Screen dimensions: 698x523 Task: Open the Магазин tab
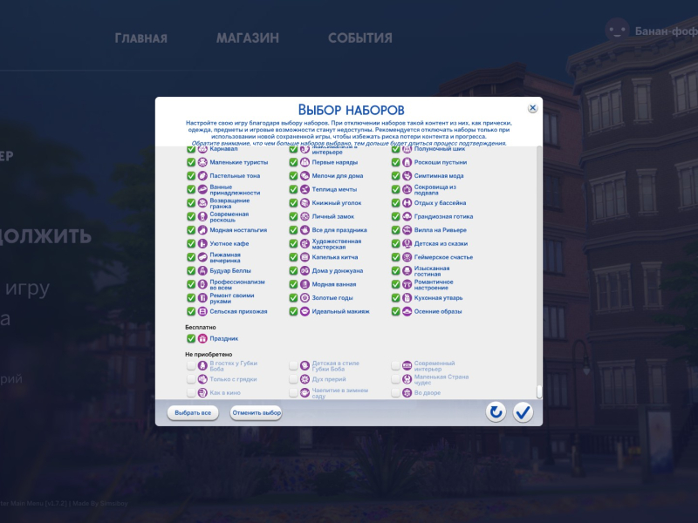pyautogui.click(x=248, y=38)
